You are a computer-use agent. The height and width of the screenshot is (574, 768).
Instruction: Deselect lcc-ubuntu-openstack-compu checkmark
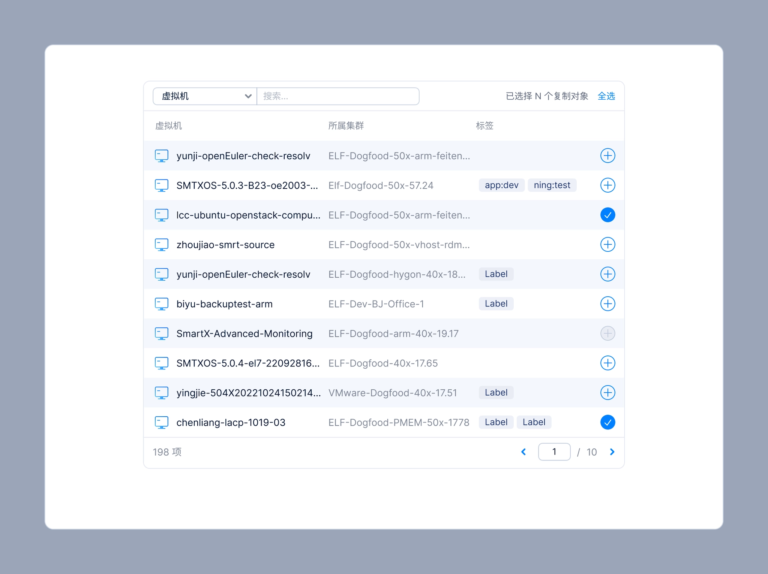(607, 215)
